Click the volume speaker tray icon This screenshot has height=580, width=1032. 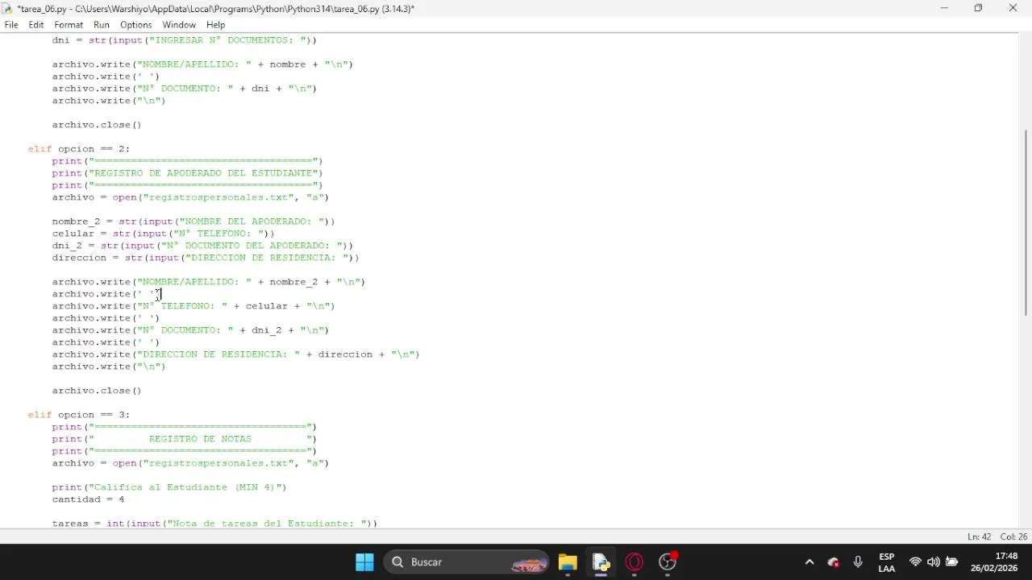coord(934,562)
